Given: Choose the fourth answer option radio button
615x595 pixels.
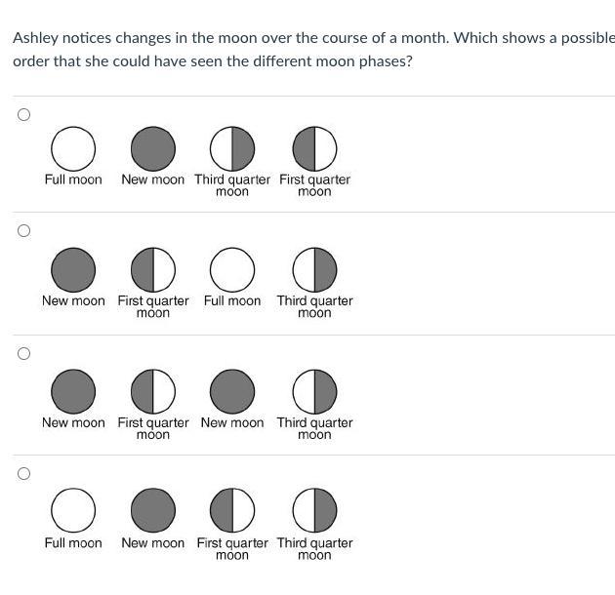Looking at the screenshot, I should click(x=24, y=473).
